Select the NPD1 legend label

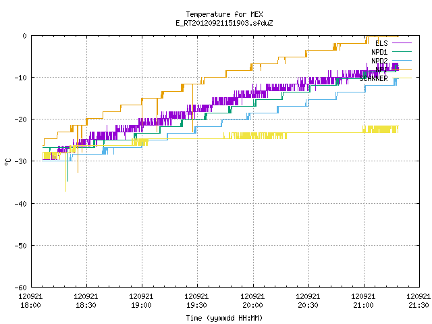[379, 52]
